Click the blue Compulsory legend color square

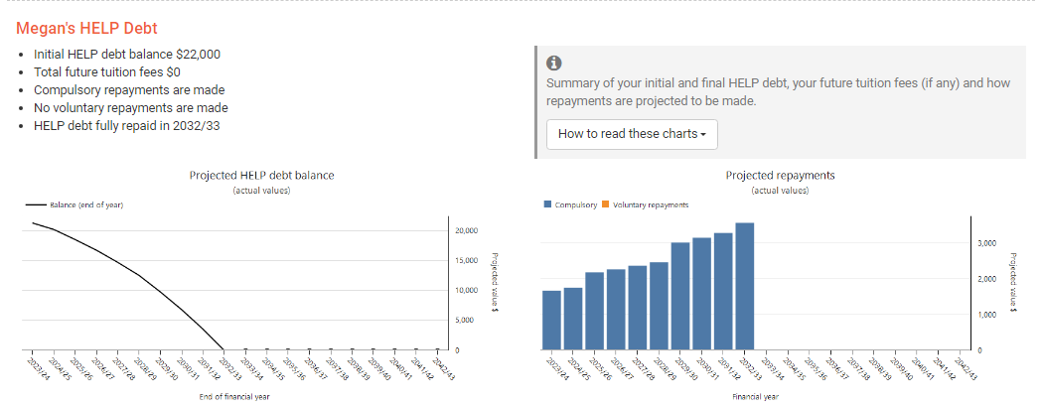pyautogui.click(x=547, y=204)
